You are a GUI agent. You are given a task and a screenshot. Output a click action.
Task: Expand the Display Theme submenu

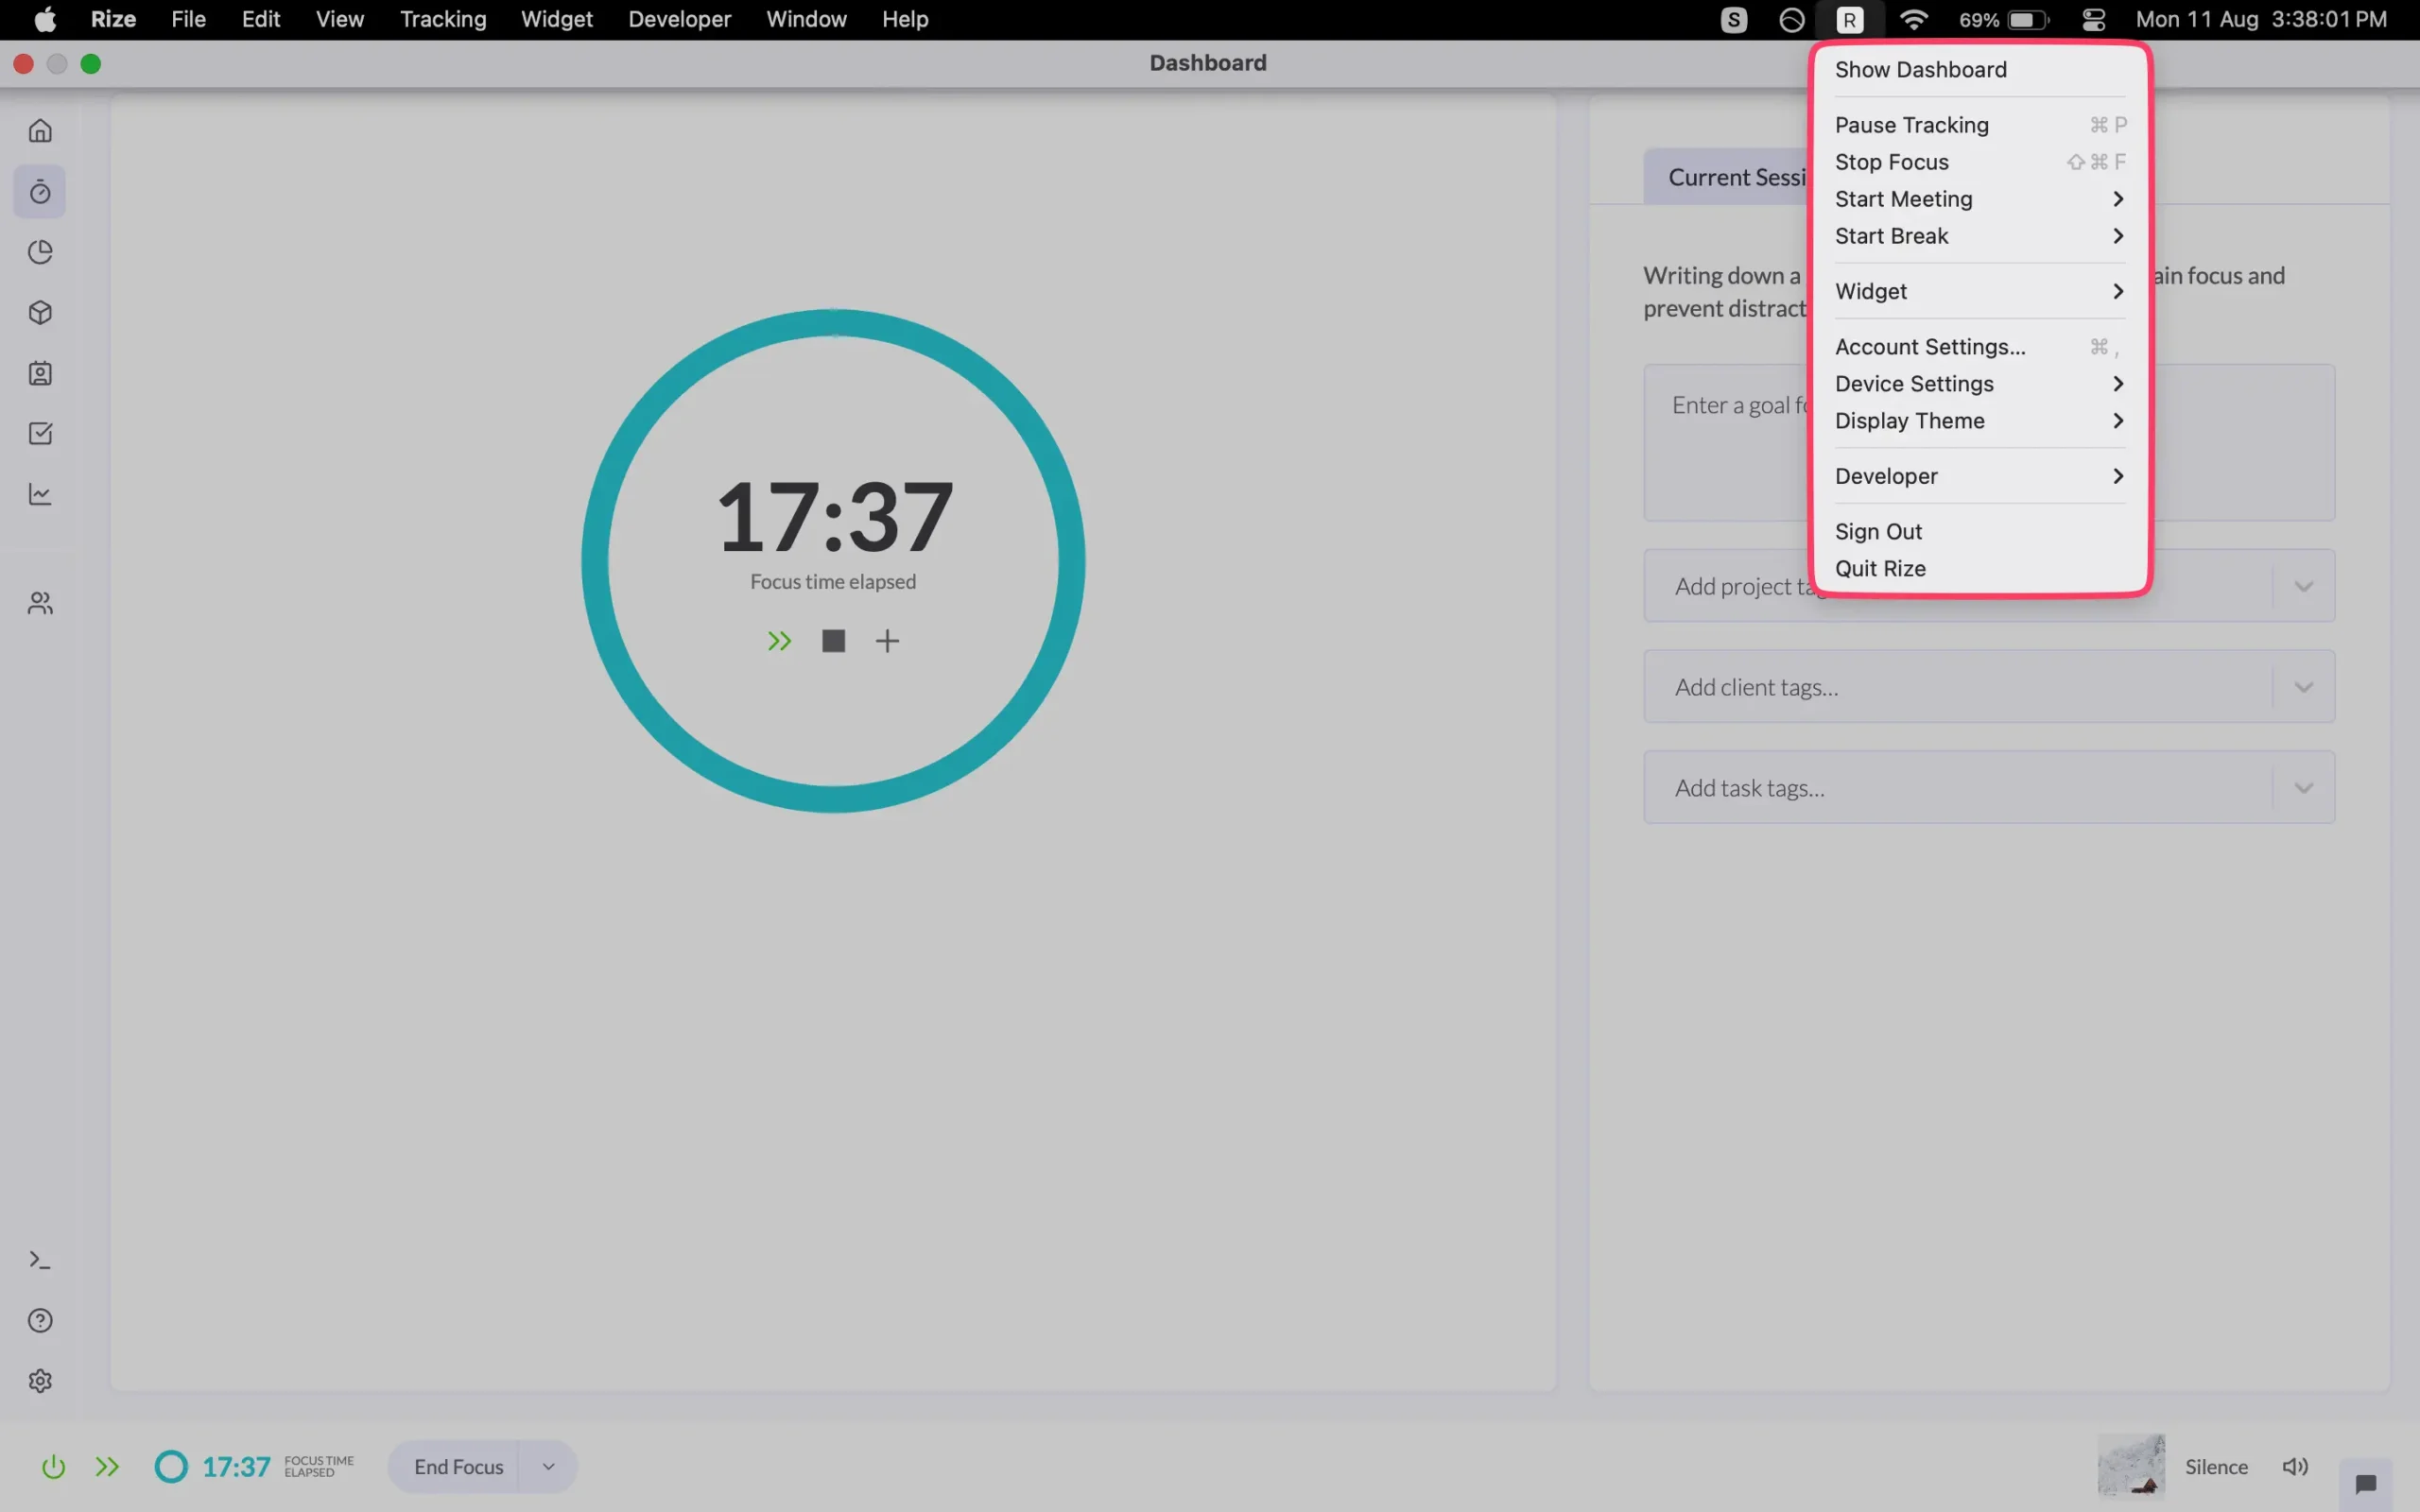[1980, 421]
